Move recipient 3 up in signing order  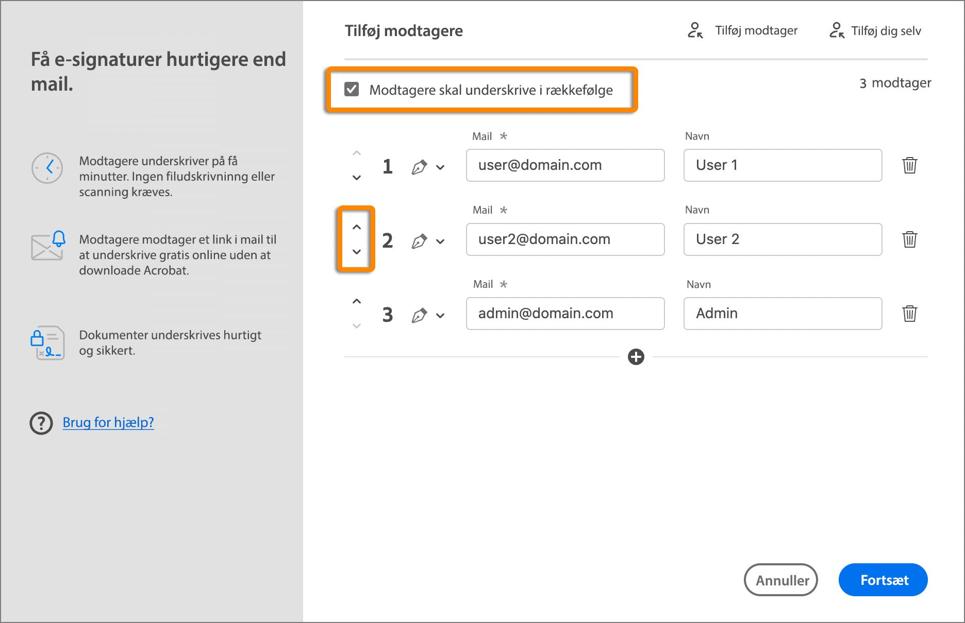coord(356,301)
